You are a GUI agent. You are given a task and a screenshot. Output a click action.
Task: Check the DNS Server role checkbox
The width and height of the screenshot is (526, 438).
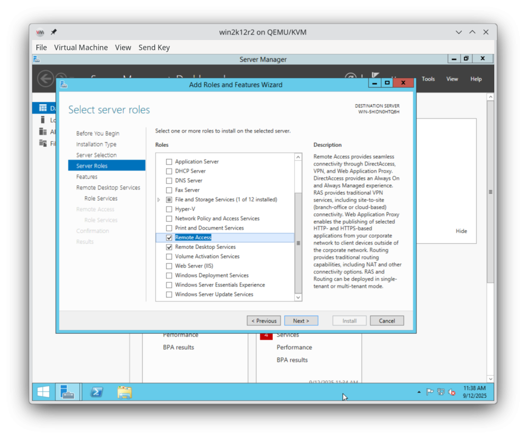(x=169, y=180)
